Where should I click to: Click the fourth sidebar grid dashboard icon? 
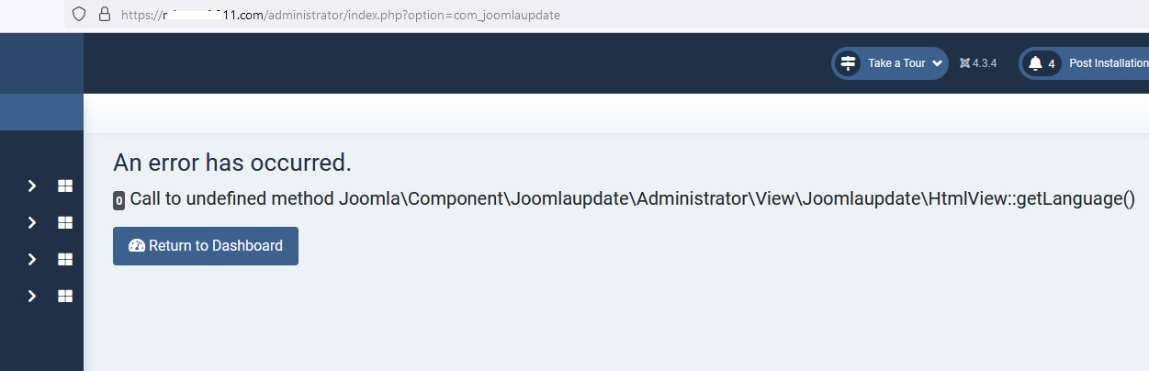coord(65,296)
